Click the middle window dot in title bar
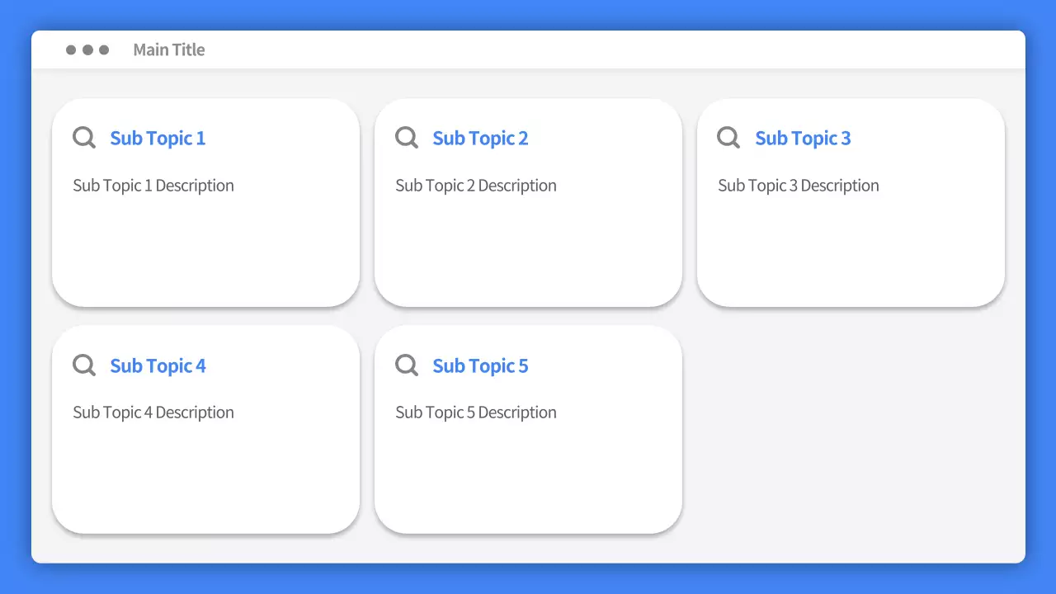The image size is (1056, 594). 87,50
